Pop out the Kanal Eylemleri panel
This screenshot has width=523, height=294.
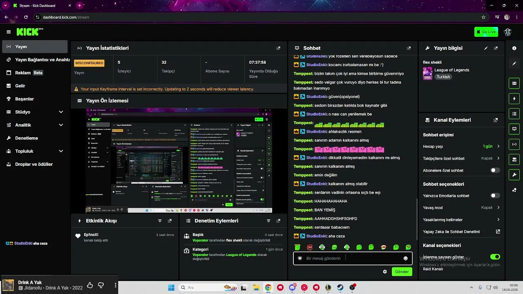click(x=496, y=120)
